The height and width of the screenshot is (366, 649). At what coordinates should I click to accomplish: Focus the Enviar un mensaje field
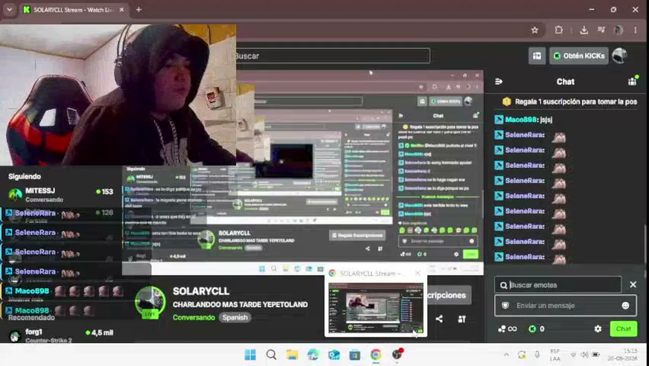point(565,306)
